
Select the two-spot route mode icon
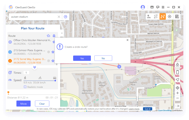click(156, 16)
